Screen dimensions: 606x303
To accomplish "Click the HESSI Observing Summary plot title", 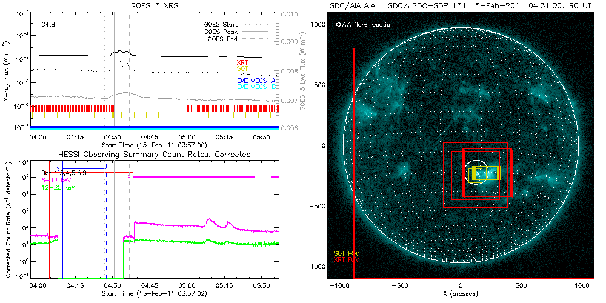I will [154, 155].
